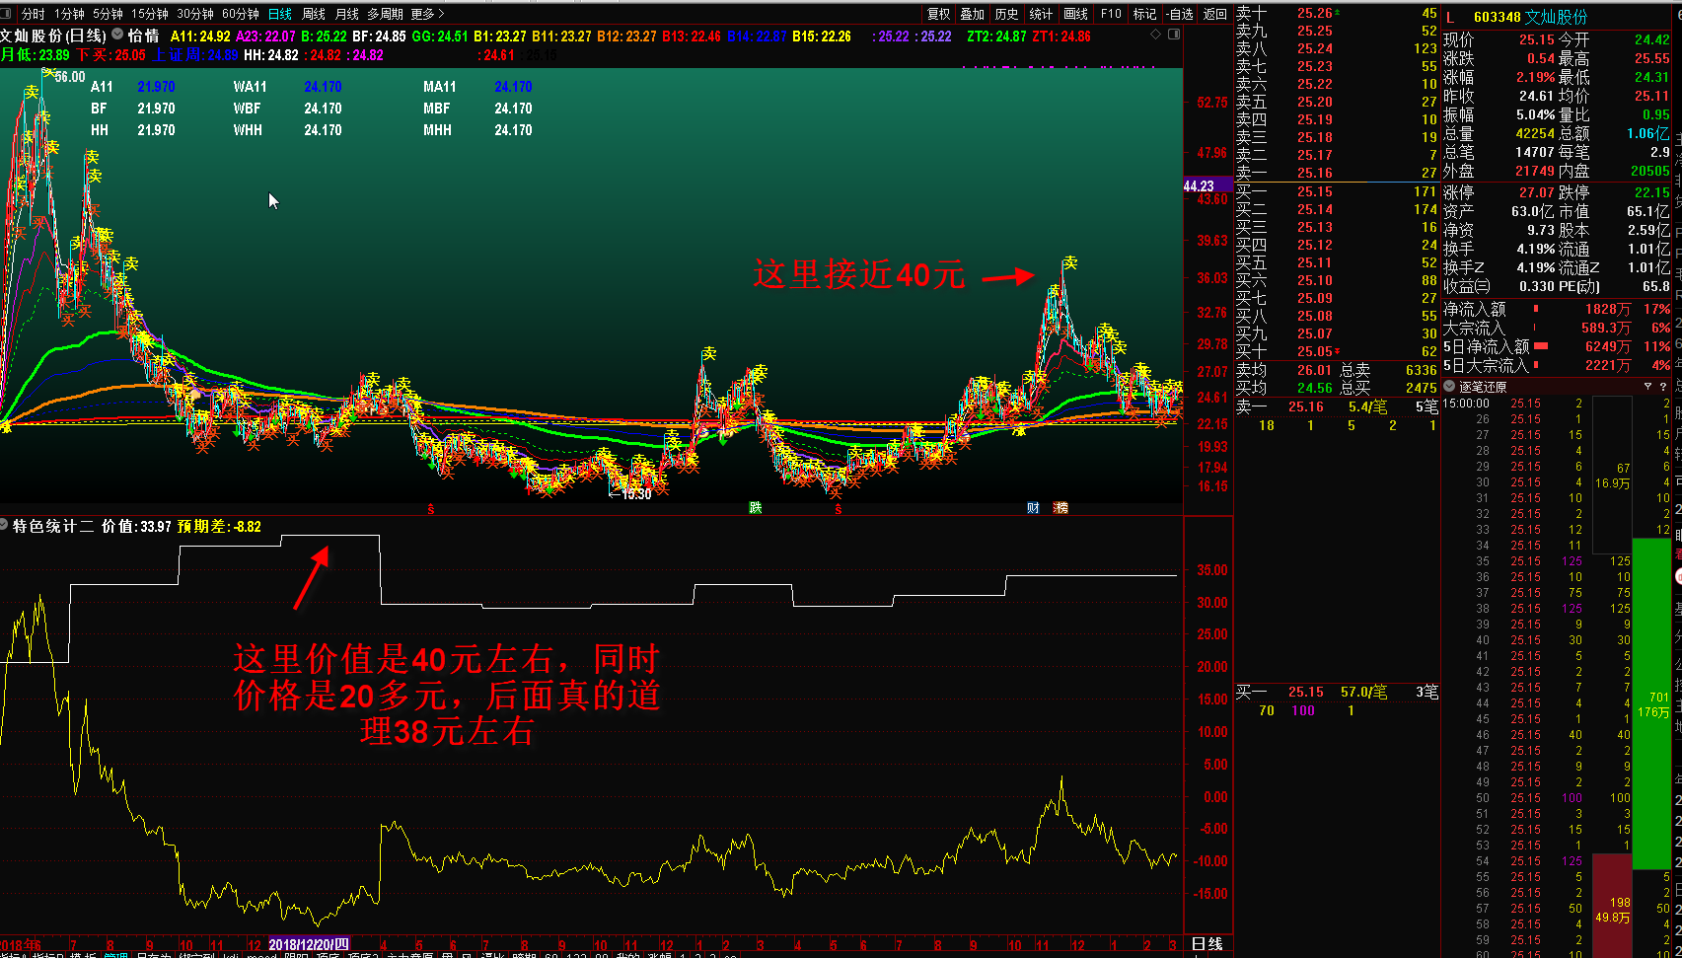Select the highlighted 2018/12/20/四 date marker

pyautogui.click(x=309, y=944)
